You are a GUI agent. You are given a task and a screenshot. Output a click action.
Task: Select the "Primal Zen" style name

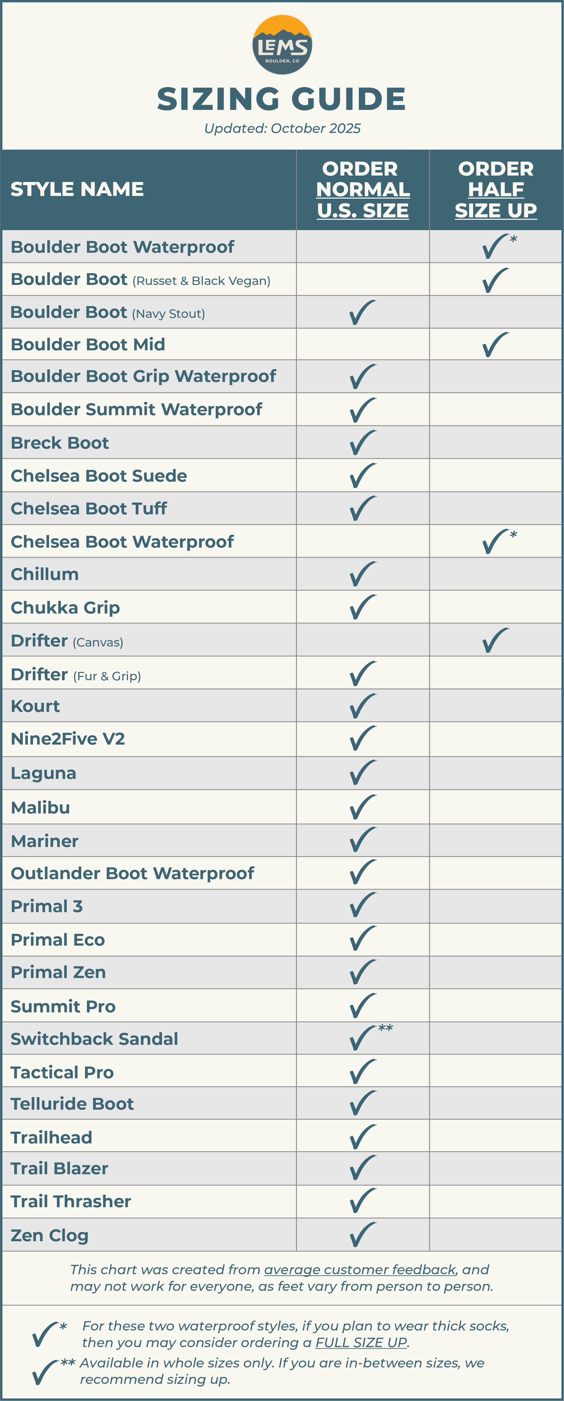click(x=58, y=972)
